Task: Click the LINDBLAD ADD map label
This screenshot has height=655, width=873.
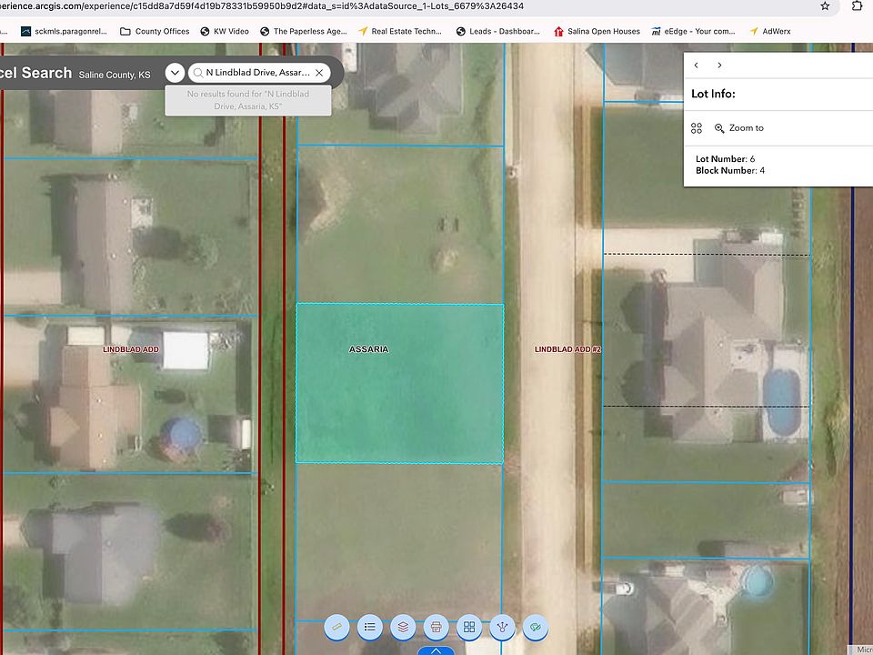Action: pos(131,349)
